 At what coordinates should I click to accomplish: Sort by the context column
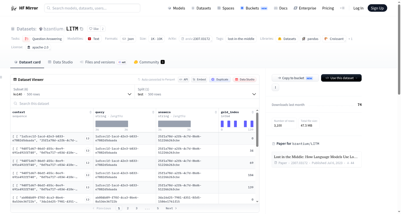[90, 112]
